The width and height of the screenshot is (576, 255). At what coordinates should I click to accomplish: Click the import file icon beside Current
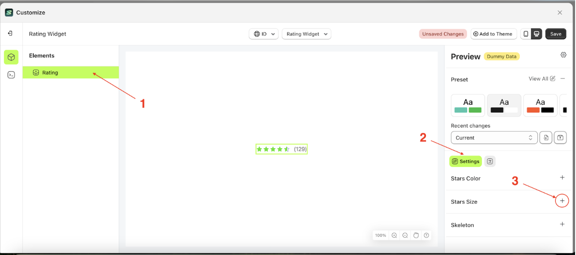[x=546, y=138]
